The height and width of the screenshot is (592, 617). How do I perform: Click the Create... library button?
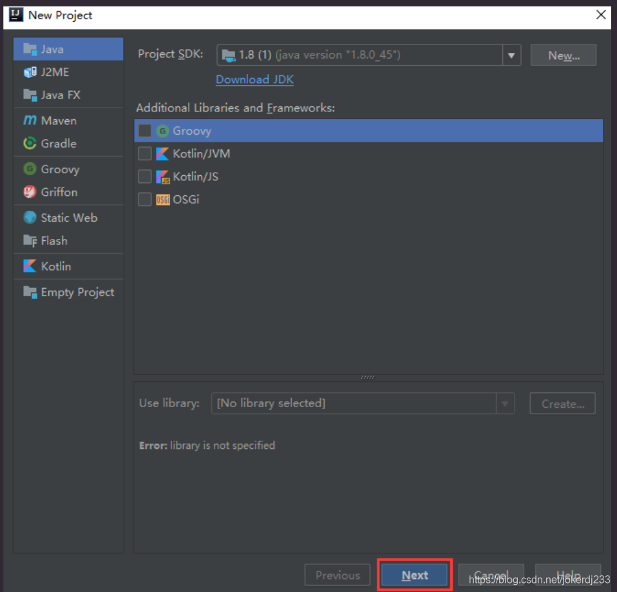[563, 403]
